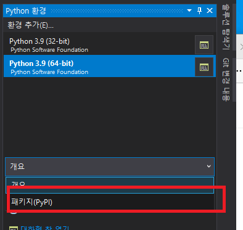Image resolution: width=243 pixels, height=230 pixels.
Task: Close the Python 환경 panel
Action: tap(210, 10)
